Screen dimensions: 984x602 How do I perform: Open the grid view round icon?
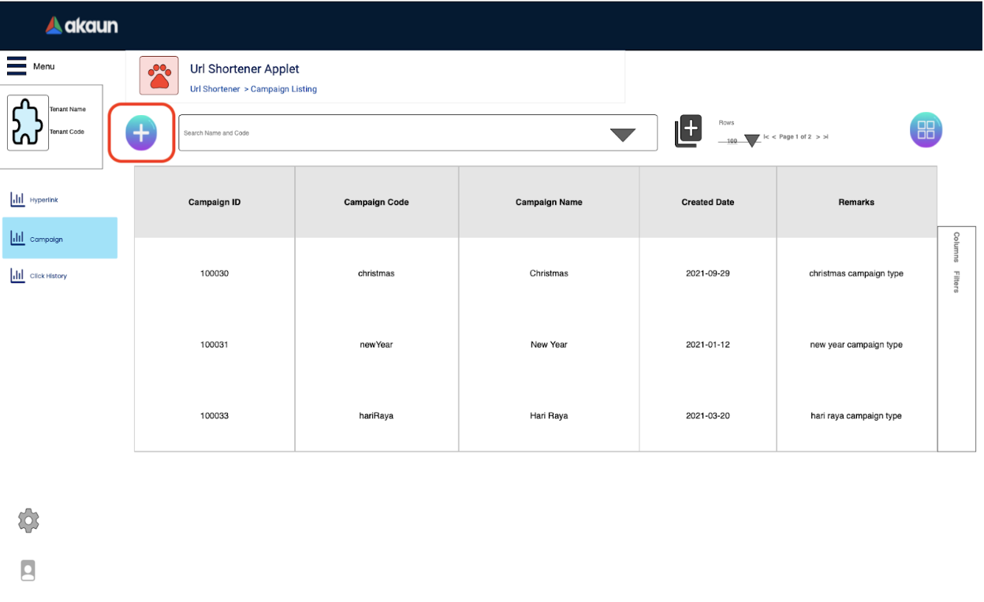pos(926,130)
